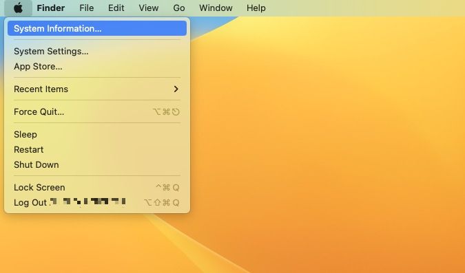Click the Apple logo menu icon
Image resolution: width=465 pixels, height=273 pixels.
pos(18,8)
